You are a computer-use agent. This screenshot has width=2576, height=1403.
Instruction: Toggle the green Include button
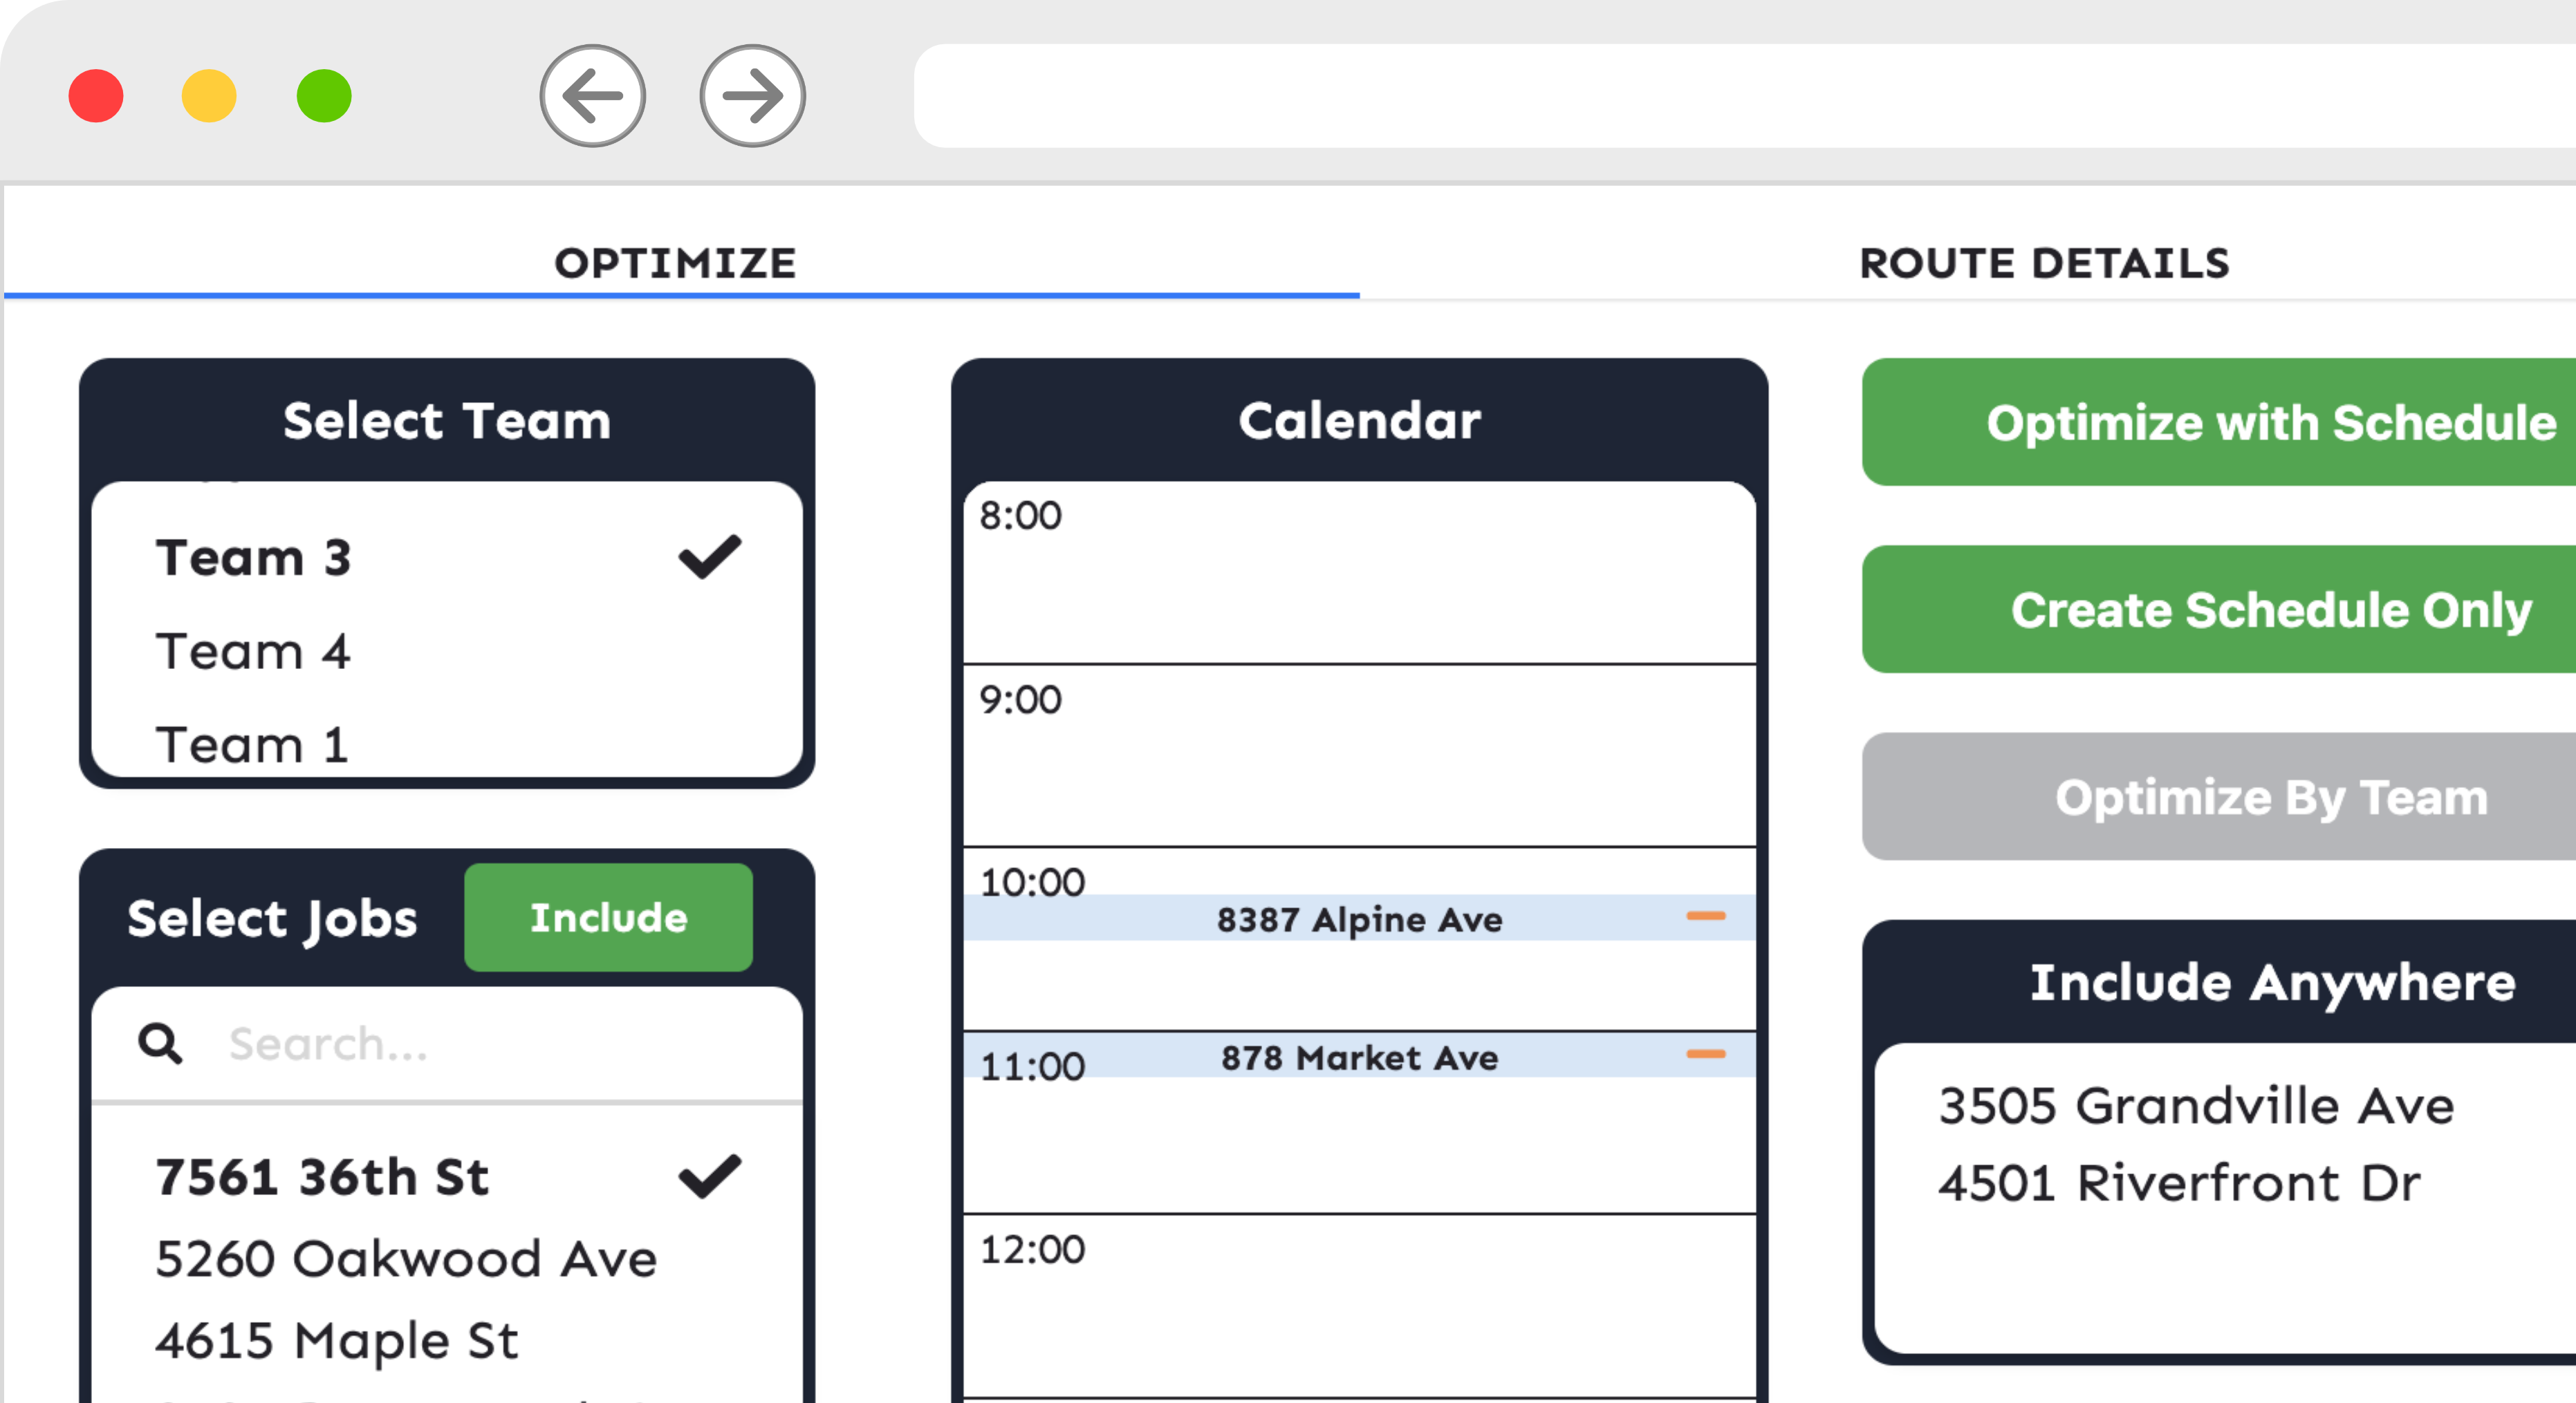(x=608, y=917)
